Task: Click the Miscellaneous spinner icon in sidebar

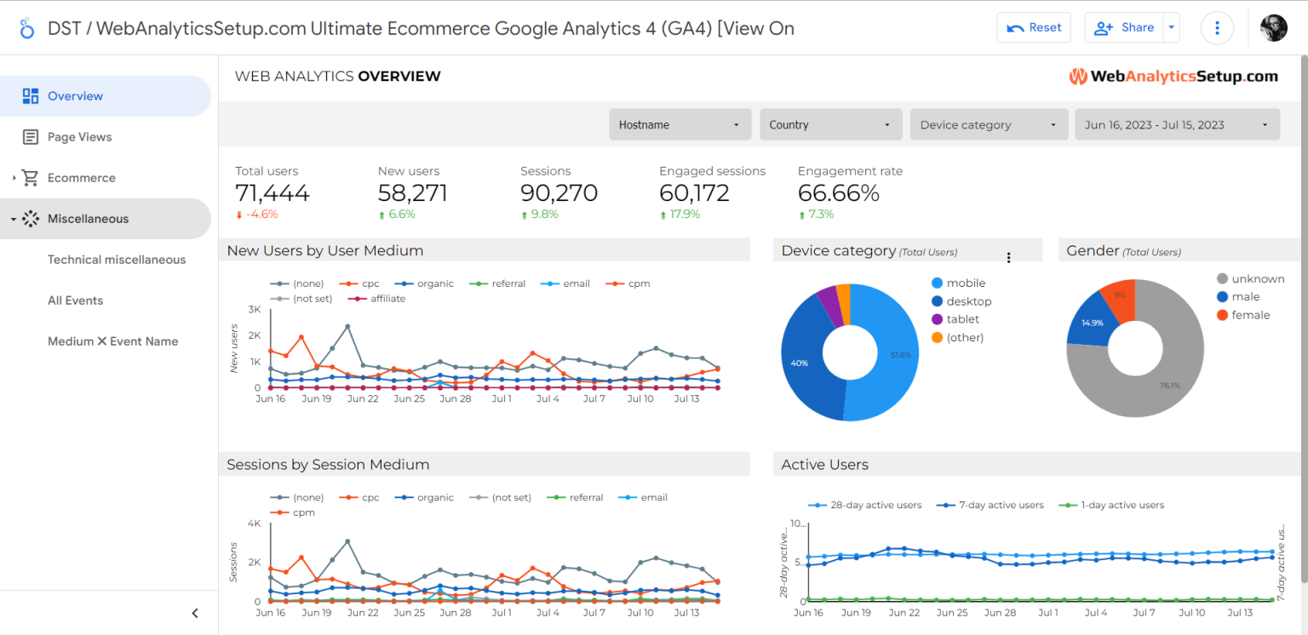Action: click(x=32, y=218)
